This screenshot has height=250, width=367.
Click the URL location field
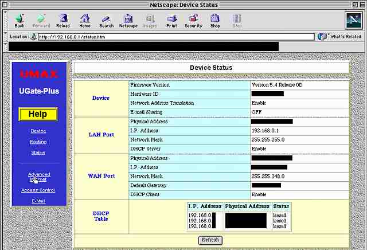[176, 37]
